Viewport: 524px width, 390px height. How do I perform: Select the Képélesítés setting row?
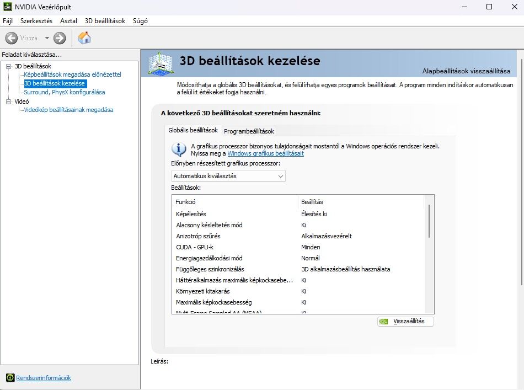(x=298, y=214)
